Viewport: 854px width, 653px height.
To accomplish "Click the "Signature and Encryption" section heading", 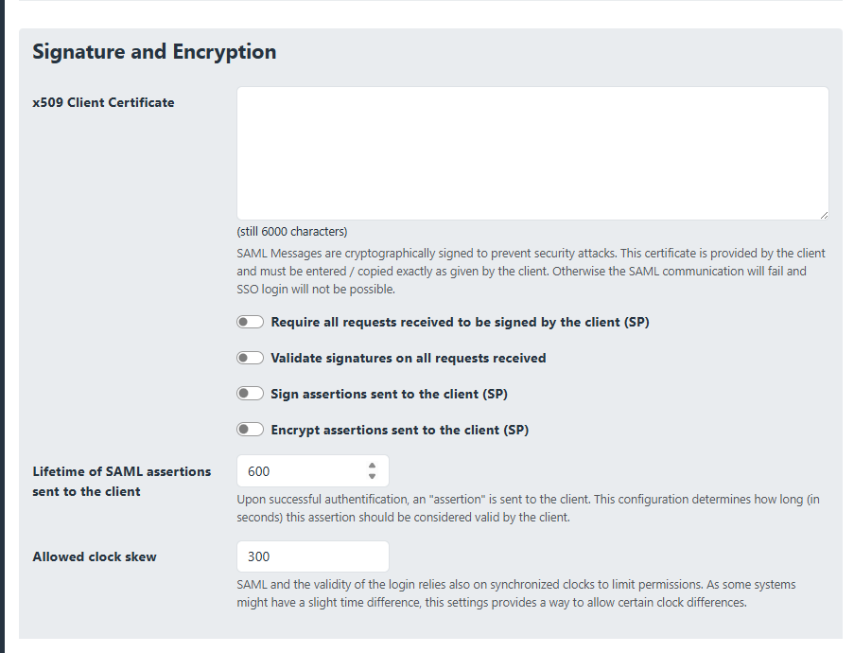I will click(154, 52).
